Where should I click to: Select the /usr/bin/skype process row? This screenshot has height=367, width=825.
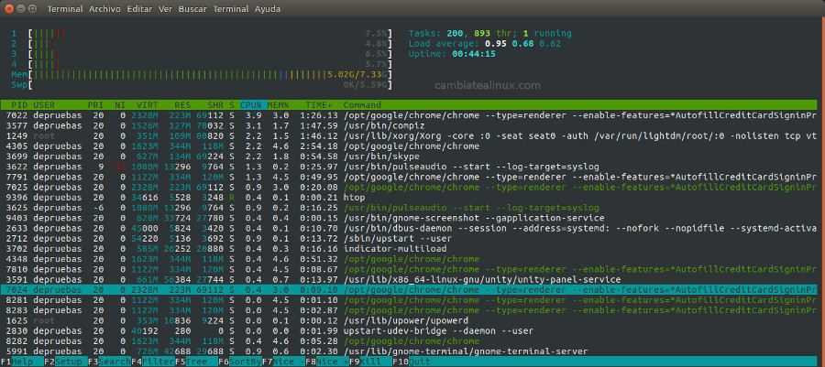408,157
